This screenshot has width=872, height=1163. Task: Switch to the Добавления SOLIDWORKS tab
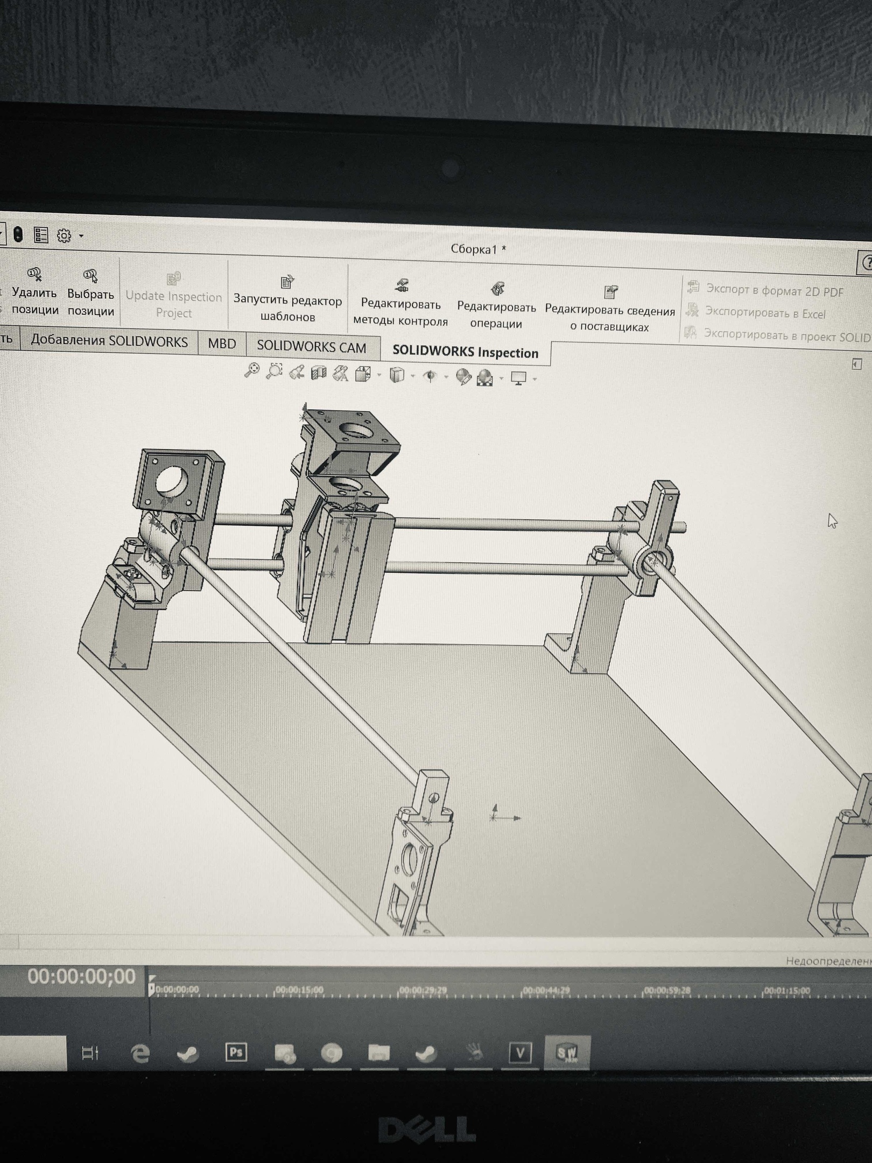109,341
